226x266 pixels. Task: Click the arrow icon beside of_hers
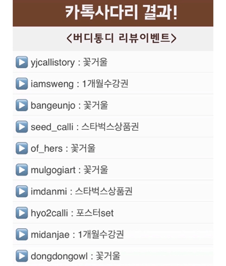click(22, 148)
